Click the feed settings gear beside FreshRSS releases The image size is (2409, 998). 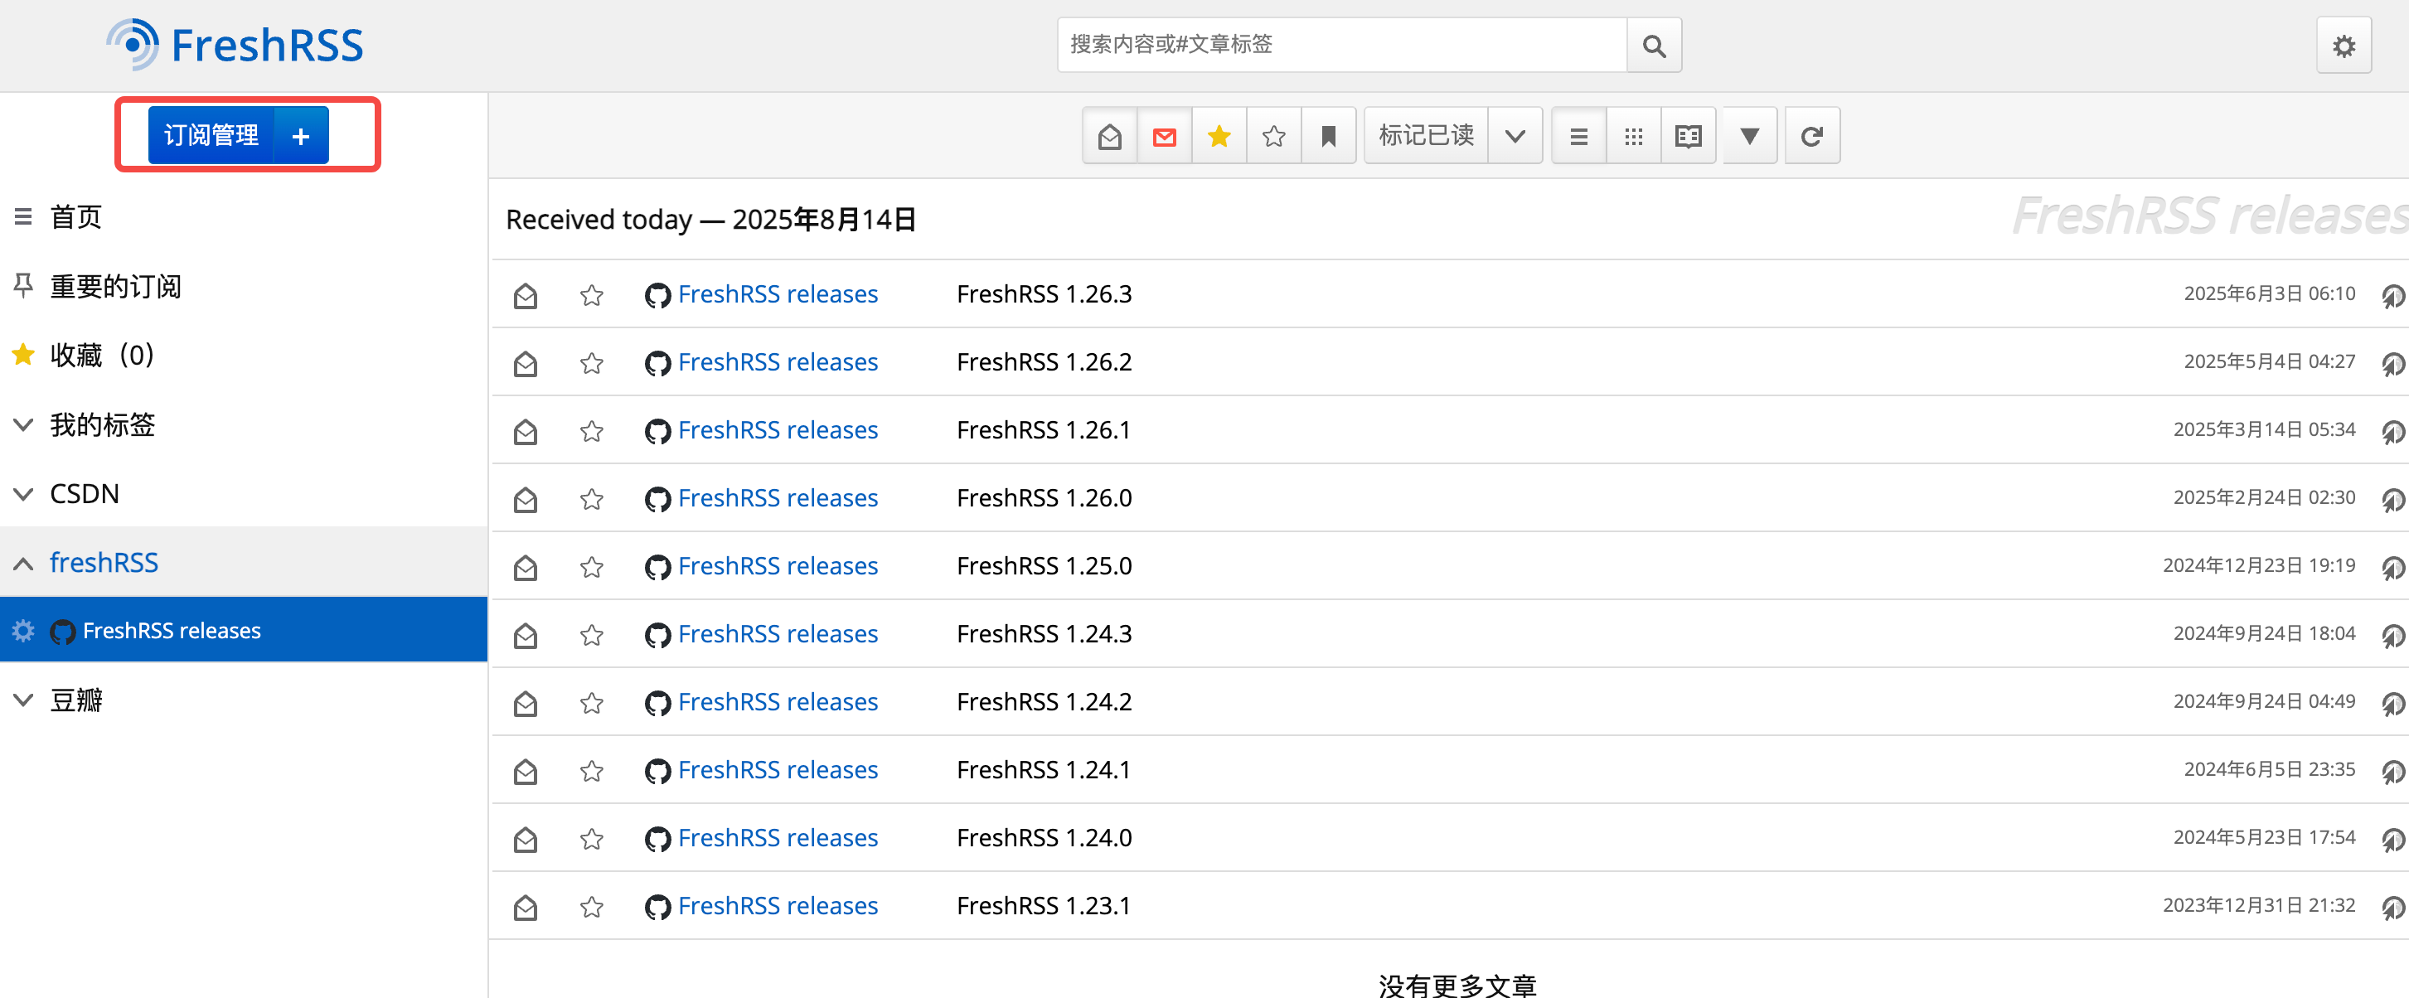[x=23, y=631]
